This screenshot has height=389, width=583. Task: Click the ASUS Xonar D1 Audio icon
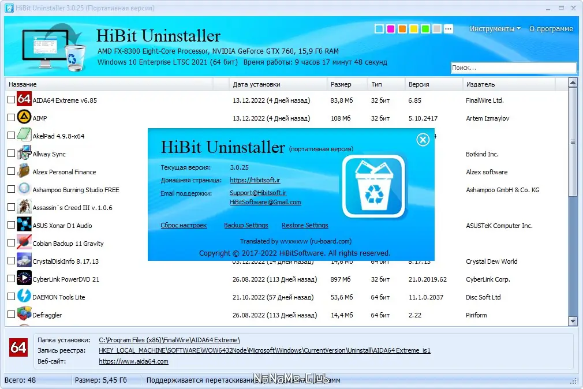(x=24, y=225)
